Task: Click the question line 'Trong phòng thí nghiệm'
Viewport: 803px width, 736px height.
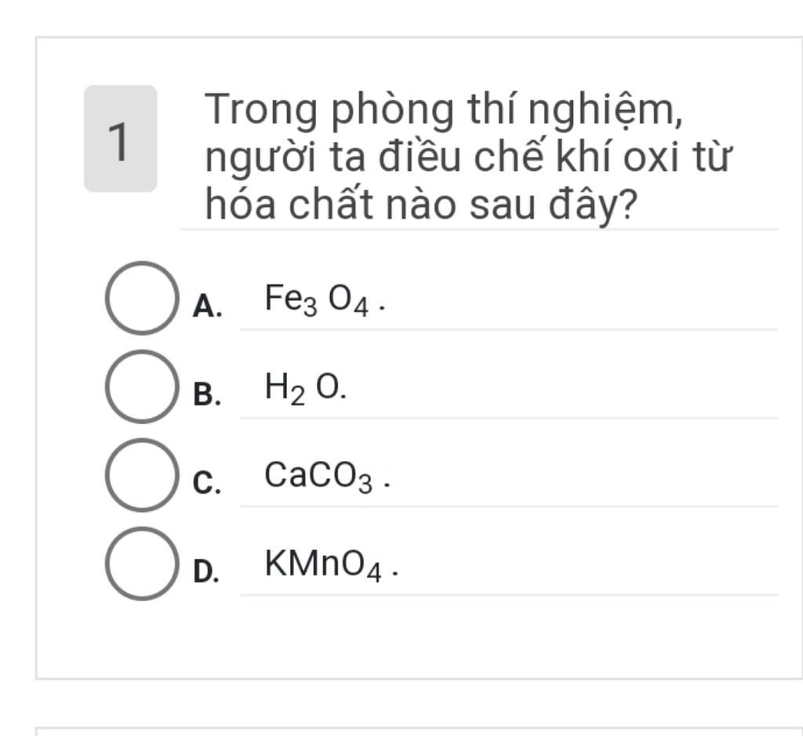Action: point(444,110)
